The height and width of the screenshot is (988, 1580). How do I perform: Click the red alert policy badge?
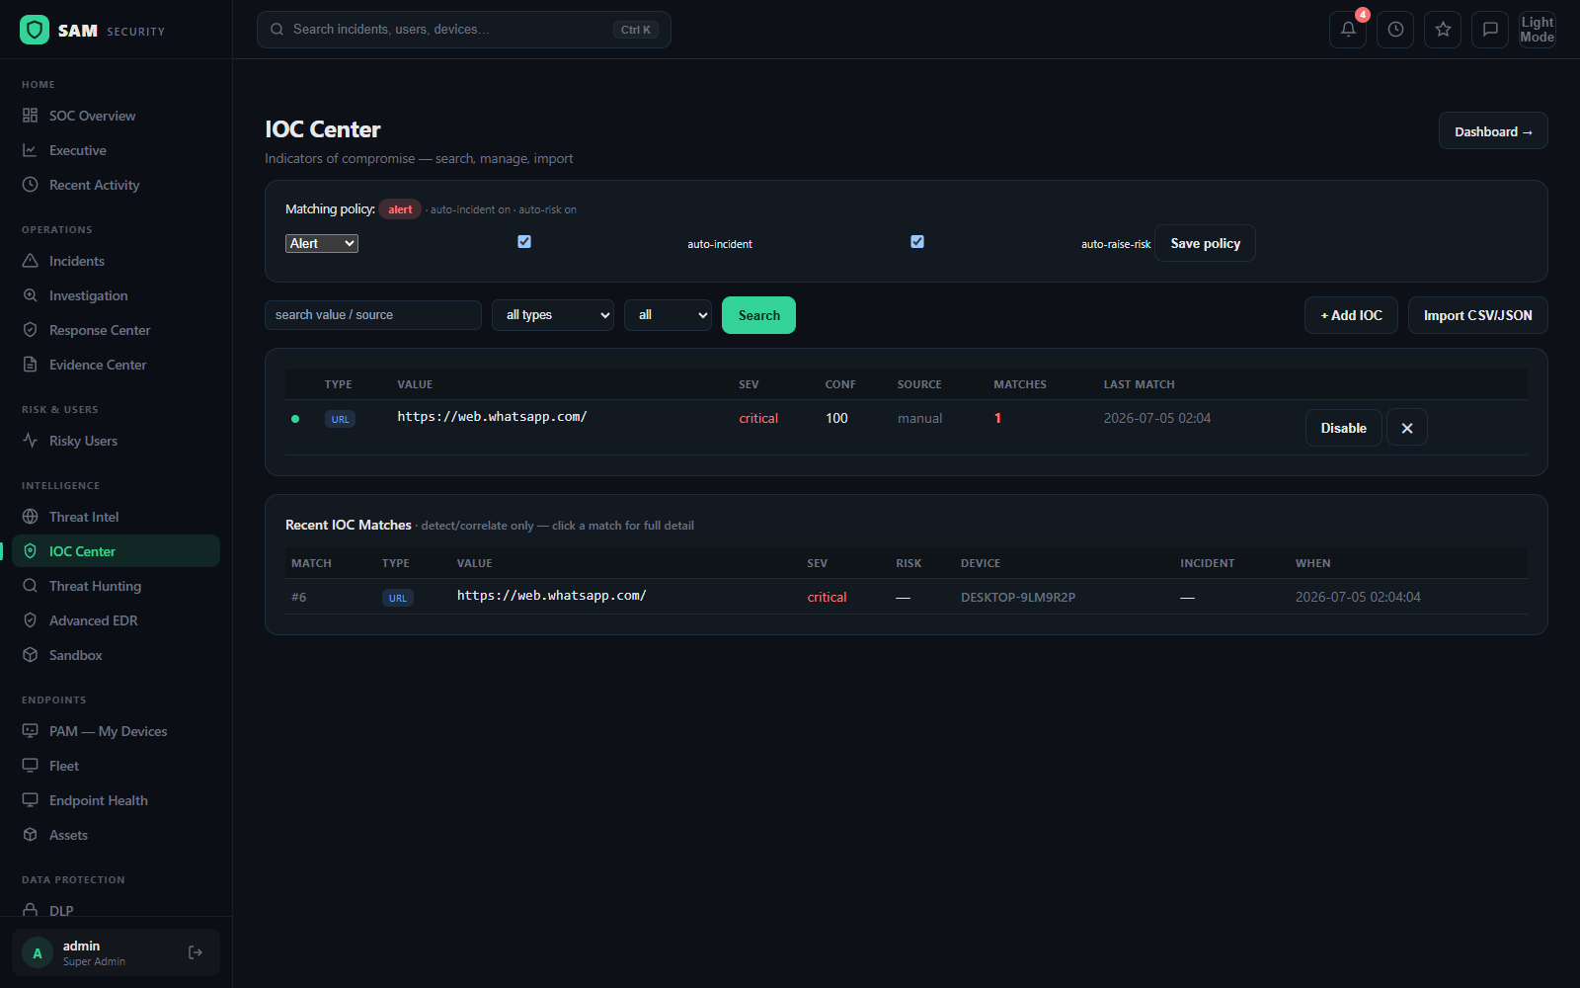(x=400, y=209)
